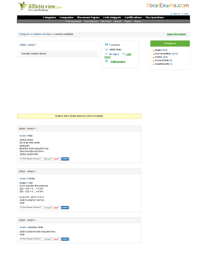The width and height of the screenshot is (207, 276).
Task: Open General Aptitude category in sidebar
Action: tap(163, 54)
